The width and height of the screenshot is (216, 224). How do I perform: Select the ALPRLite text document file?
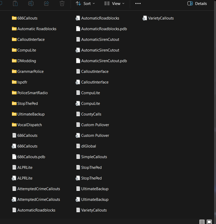(22, 168)
